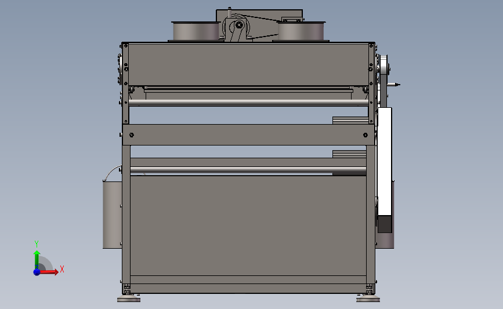Select the protruding shaft tip on right side
Viewport: 503px width, 309px height.
tap(393, 85)
